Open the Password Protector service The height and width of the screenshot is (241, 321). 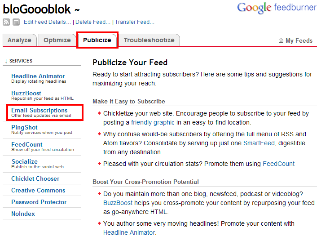pyautogui.click(x=39, y=202)
